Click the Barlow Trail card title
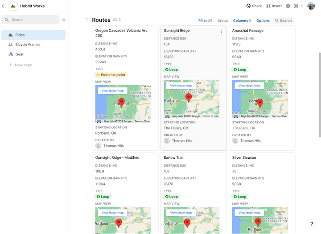This screenshot has height=234, width=321. coord(173,157)
